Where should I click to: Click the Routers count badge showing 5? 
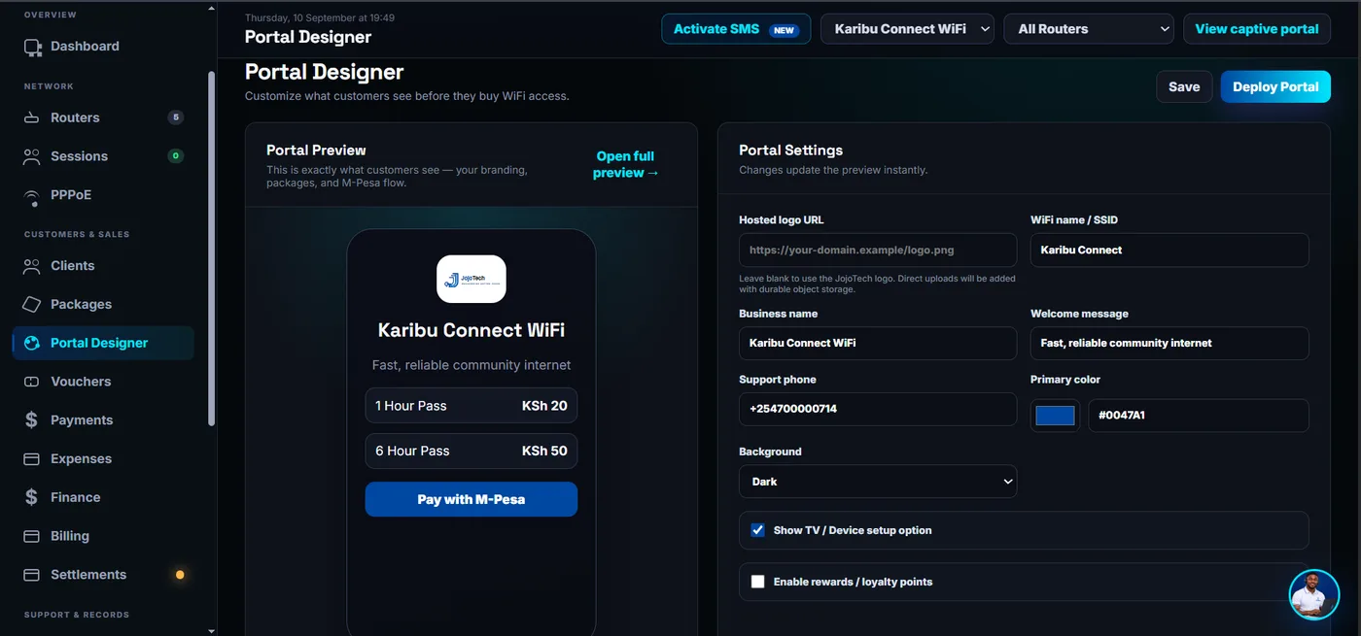(x=175, y=117)
